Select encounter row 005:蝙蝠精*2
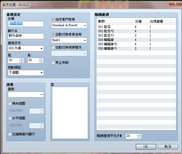182x154 pixels. 136,44
